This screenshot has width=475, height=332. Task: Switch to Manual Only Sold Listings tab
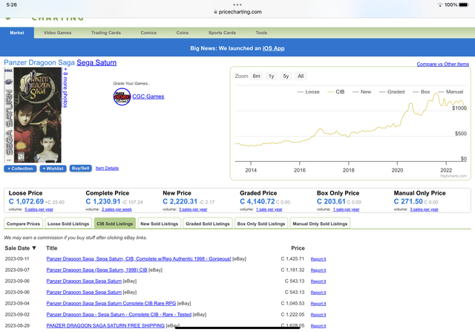(320, 224)
